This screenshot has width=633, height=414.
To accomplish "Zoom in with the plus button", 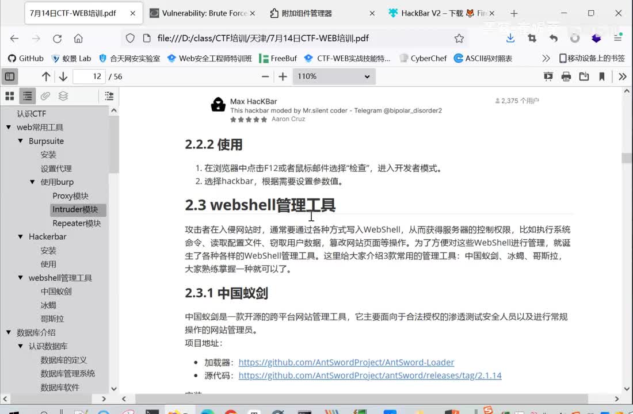I will coord(283,76).
